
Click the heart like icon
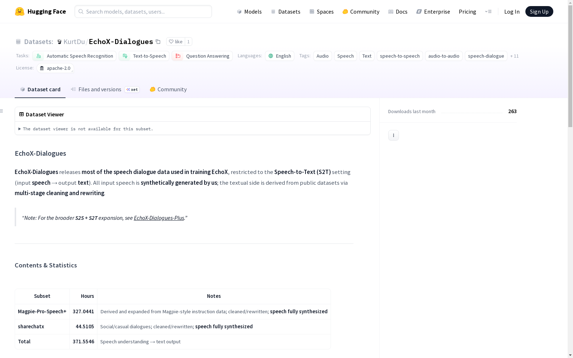coord(171,42)
